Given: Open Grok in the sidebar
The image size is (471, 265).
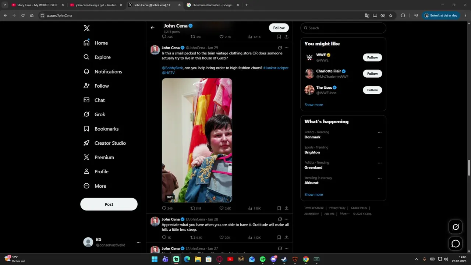Looking at the screenshot, I should [x=94, y=114].
